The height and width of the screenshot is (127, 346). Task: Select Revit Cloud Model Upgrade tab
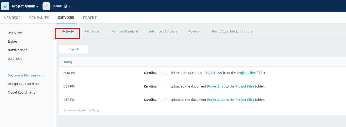coord(232,32)
